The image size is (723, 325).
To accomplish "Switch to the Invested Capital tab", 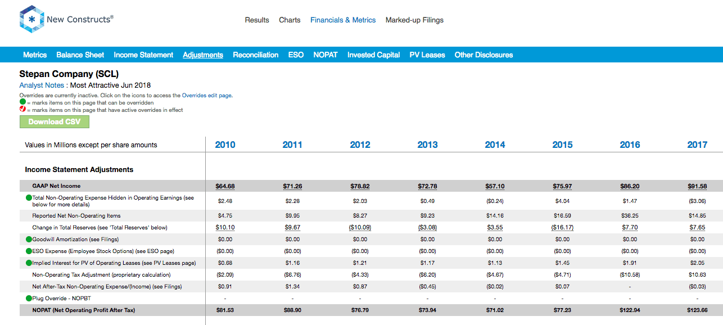I will 373,55.
